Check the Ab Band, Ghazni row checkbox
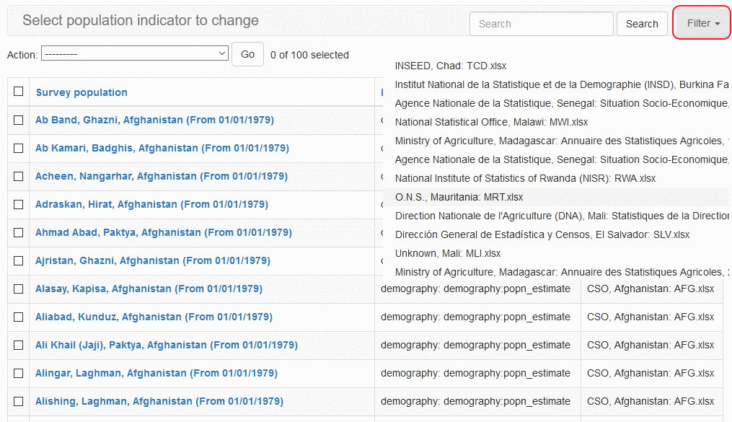This screenshot has width=732, height=422. coord(19,120)
